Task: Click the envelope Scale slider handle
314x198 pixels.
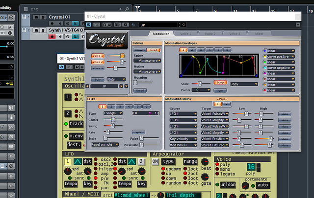Action: (200, 84)
